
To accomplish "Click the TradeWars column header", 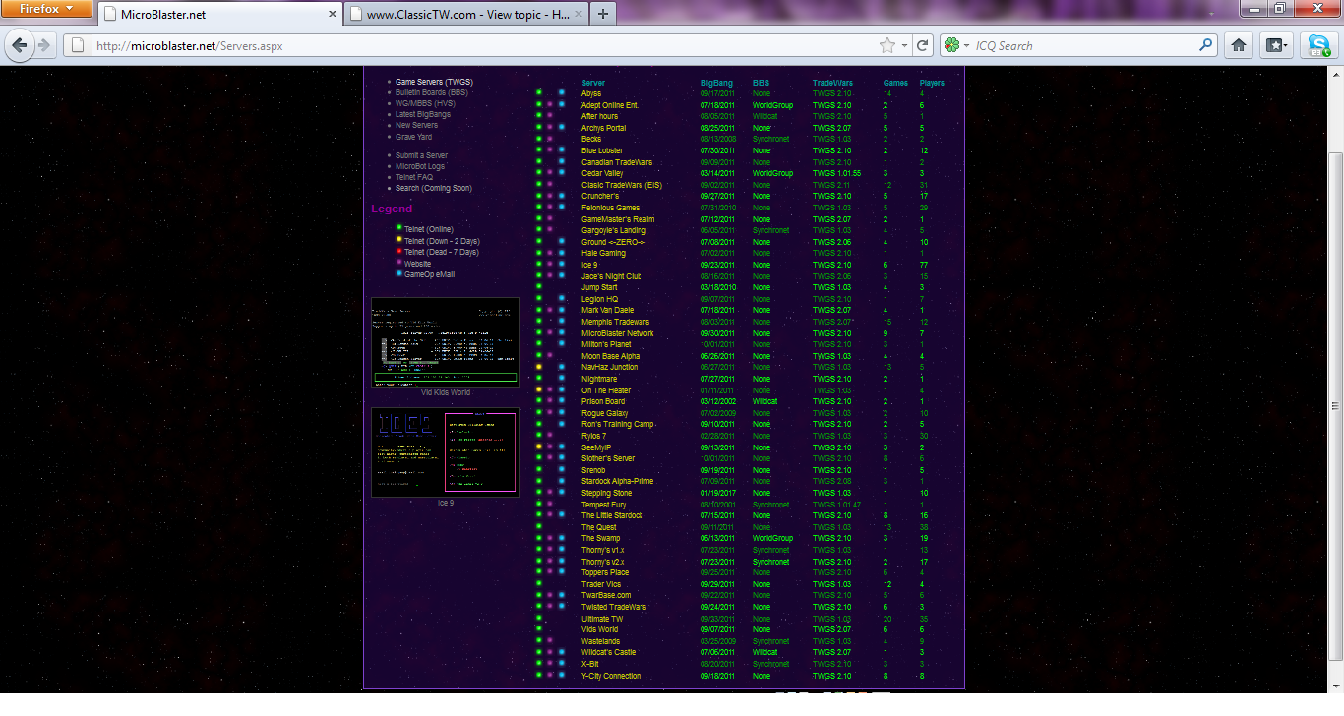I will pos(832,83).
